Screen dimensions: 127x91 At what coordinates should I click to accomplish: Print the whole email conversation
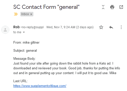tap(112, 7)
